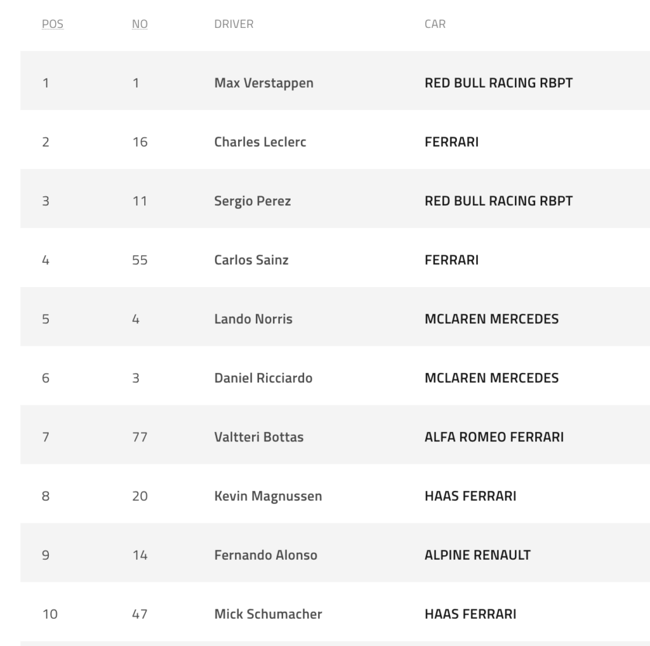Click Verstappen's RED BULL RACING RBPT car
The height and width of the screenshot is (646, 650).
point(498,83)
